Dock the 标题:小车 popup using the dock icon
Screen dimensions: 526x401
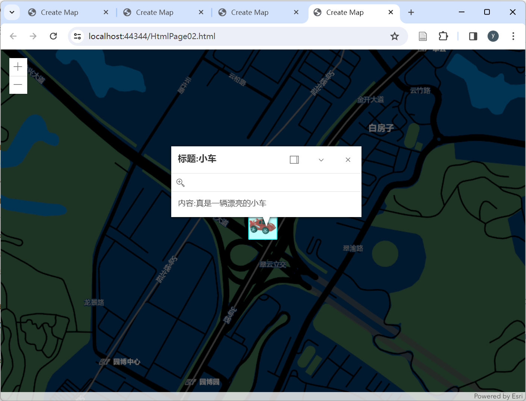294,159
